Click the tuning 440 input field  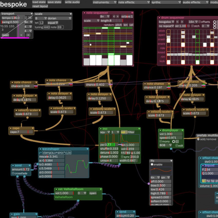(47, 27)
